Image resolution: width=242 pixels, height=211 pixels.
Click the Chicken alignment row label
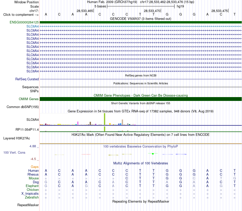coord(33,190)
